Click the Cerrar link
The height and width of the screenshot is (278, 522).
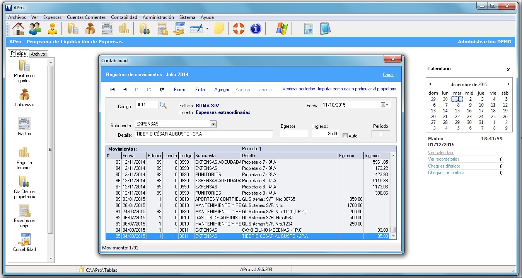[x=388, y=75]
